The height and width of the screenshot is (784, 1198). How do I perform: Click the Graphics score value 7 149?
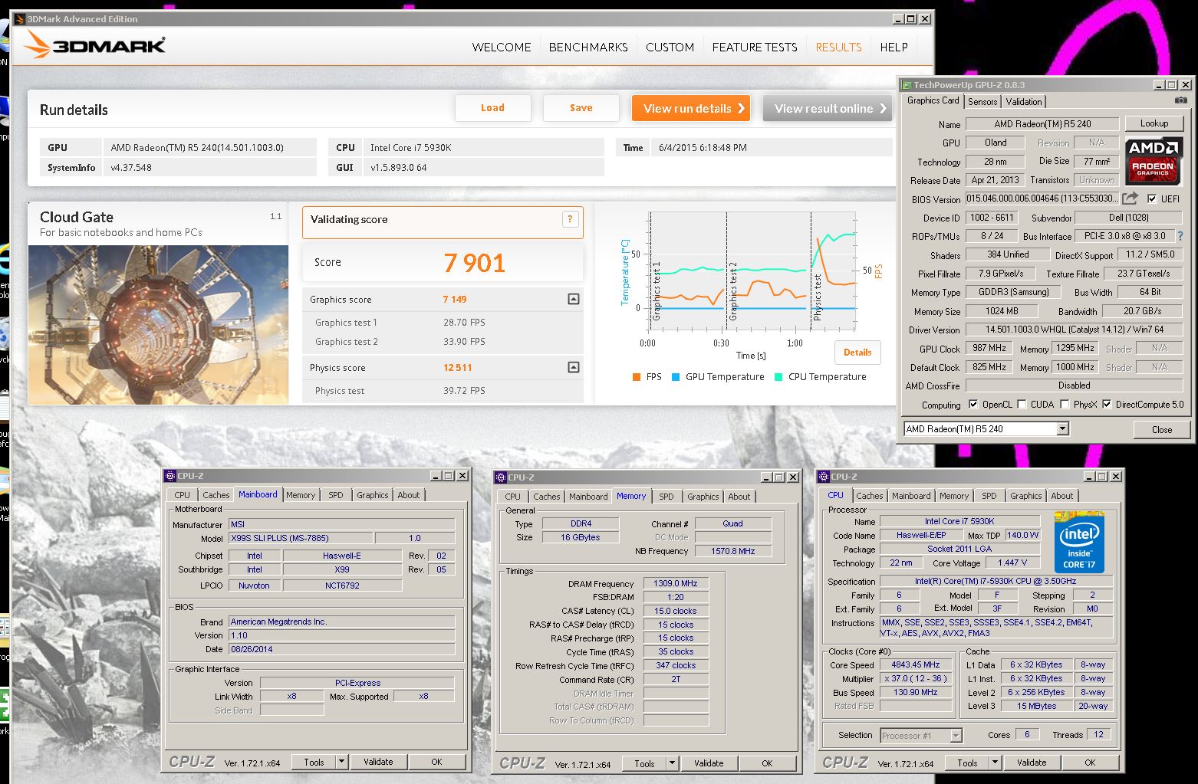455,300
